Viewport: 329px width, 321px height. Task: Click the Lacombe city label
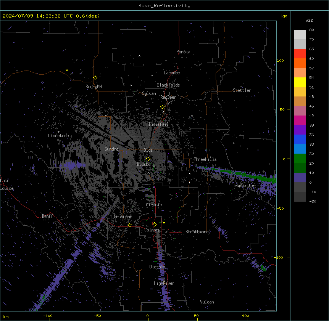tap(172, 73)
